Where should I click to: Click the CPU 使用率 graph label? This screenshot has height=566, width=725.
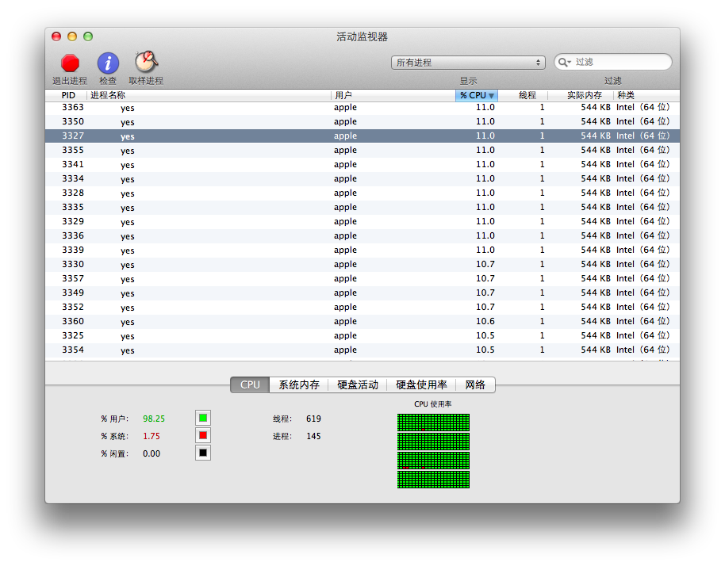coord(433,403)
